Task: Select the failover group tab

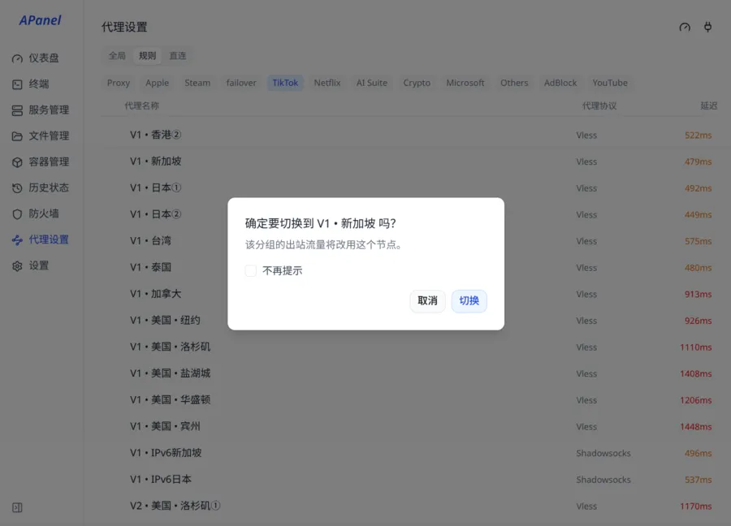Action: tap(241, 83)
